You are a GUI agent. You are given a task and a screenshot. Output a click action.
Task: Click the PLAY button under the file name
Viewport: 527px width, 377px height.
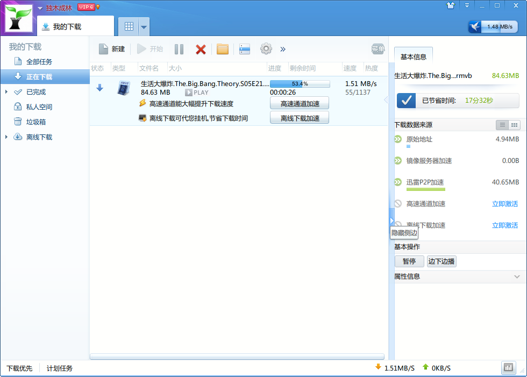tap(197, 93)
